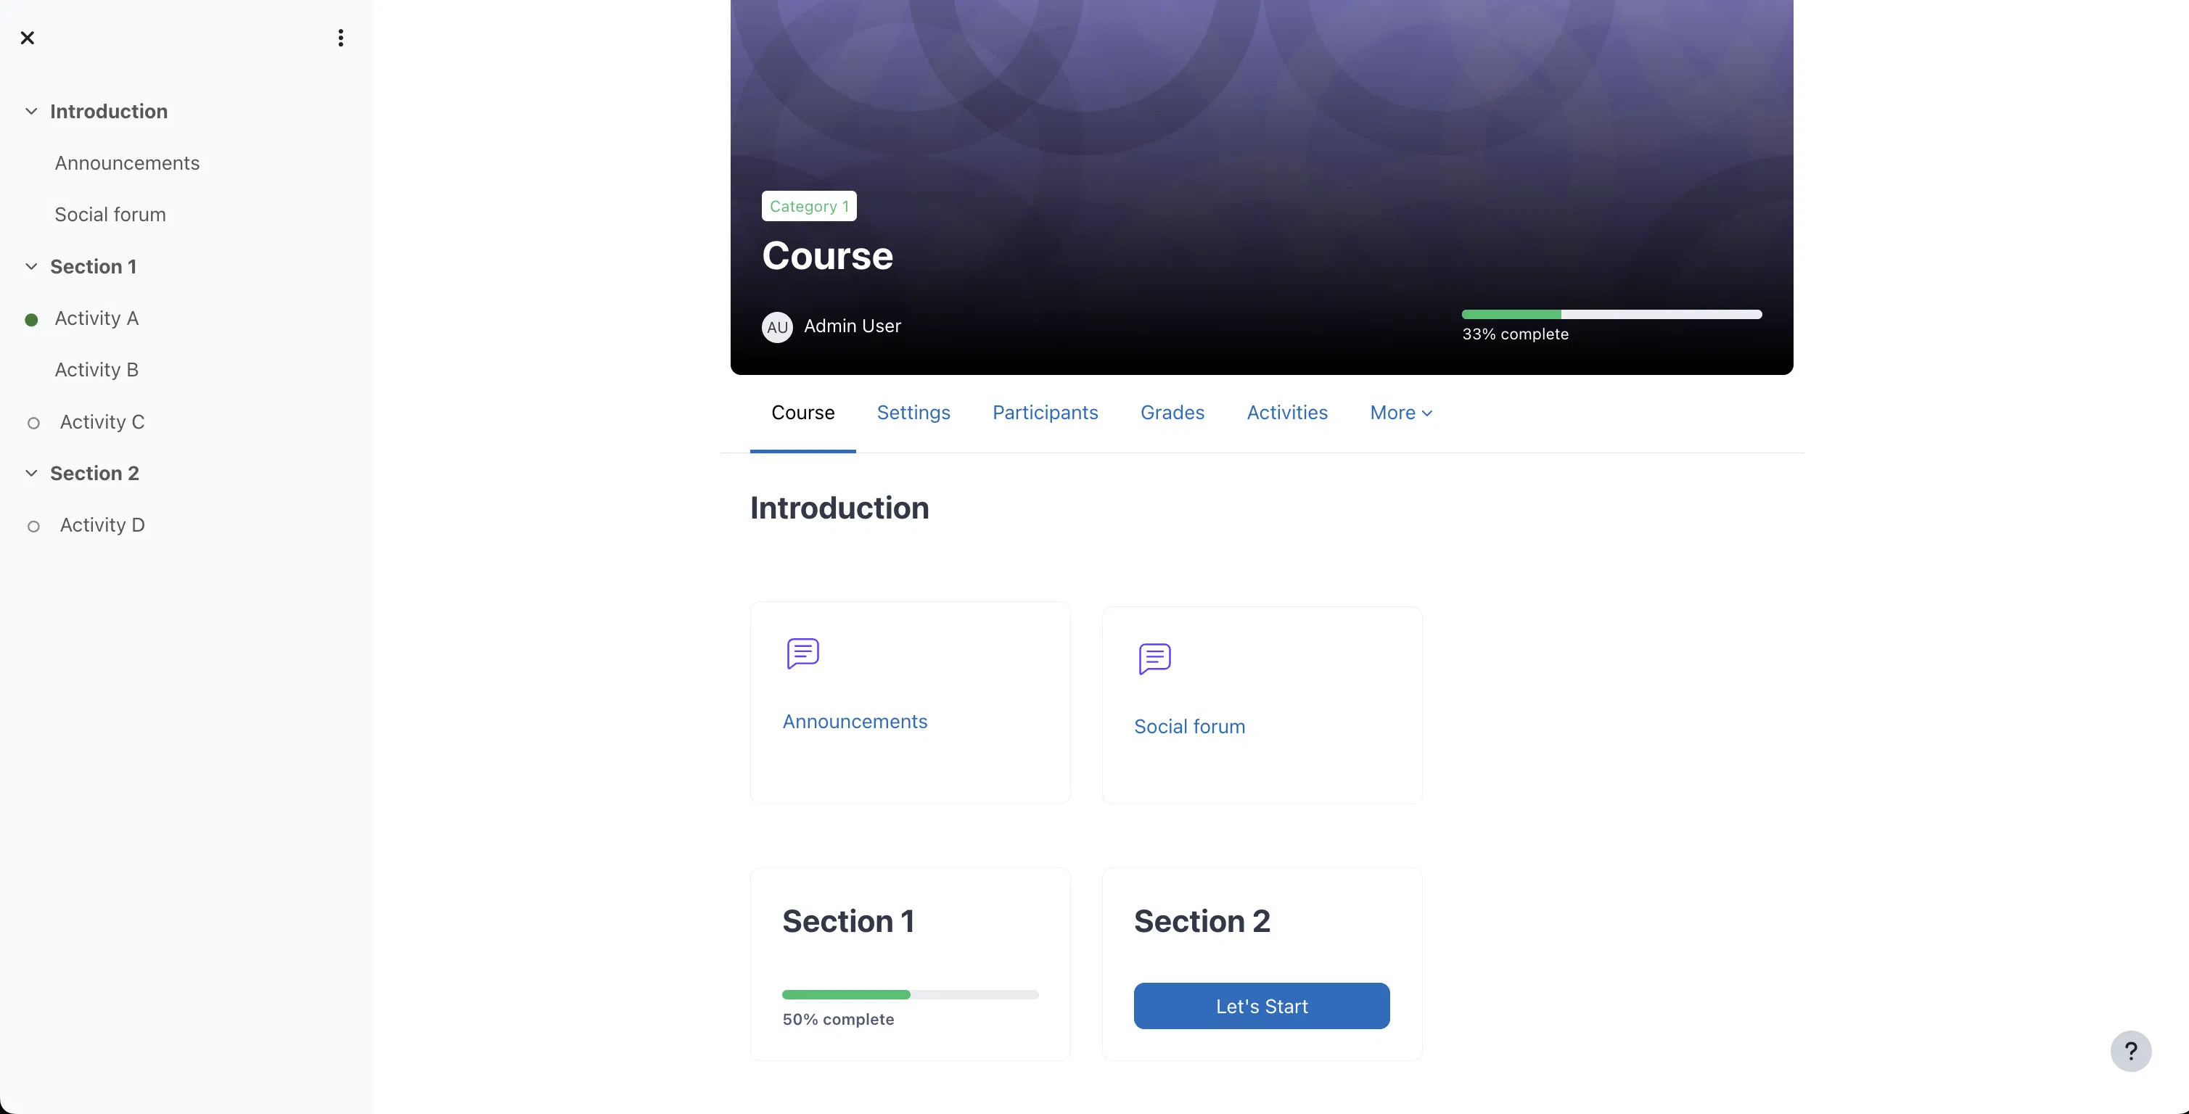Close the course index drawer
Image resolution: width=2189 pixels, height=1114 pixels.
pos(27,38)
